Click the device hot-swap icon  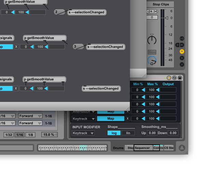coord(174,78)
